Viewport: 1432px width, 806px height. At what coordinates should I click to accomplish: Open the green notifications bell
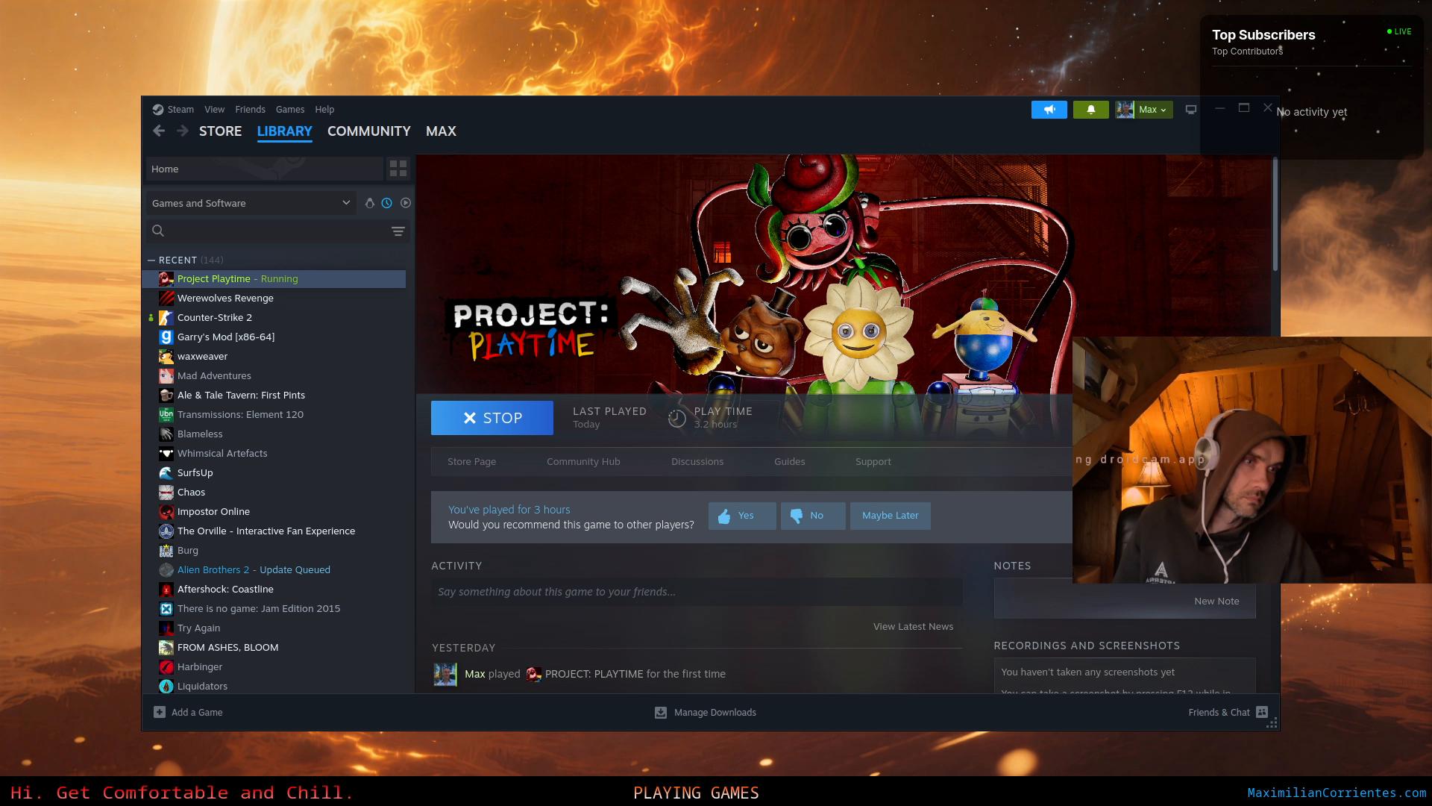click(1090, 110)
